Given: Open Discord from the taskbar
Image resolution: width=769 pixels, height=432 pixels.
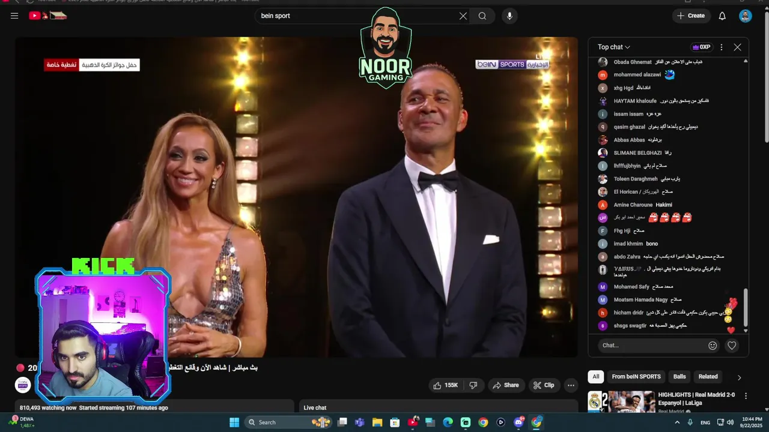Looking at the screenshot, I should [x=518, y=422].
